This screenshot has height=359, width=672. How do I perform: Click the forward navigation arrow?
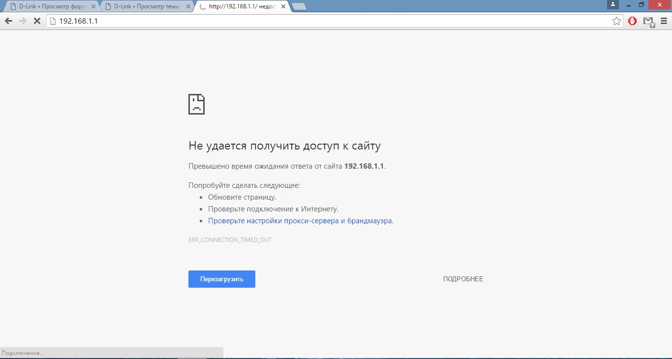pyautogui.click(x=23, y=21)
